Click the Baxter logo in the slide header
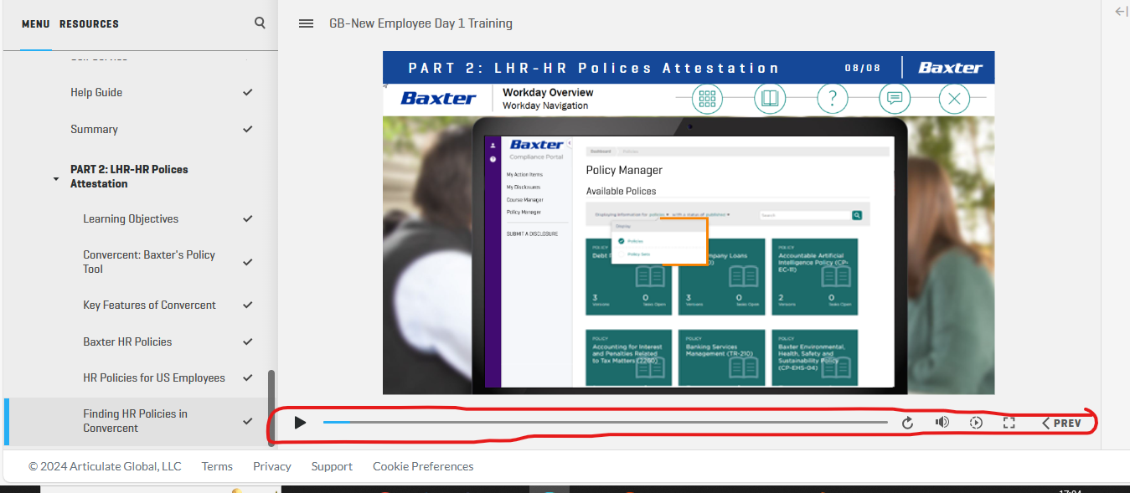The image size is (1130, 493). [951, 68]
